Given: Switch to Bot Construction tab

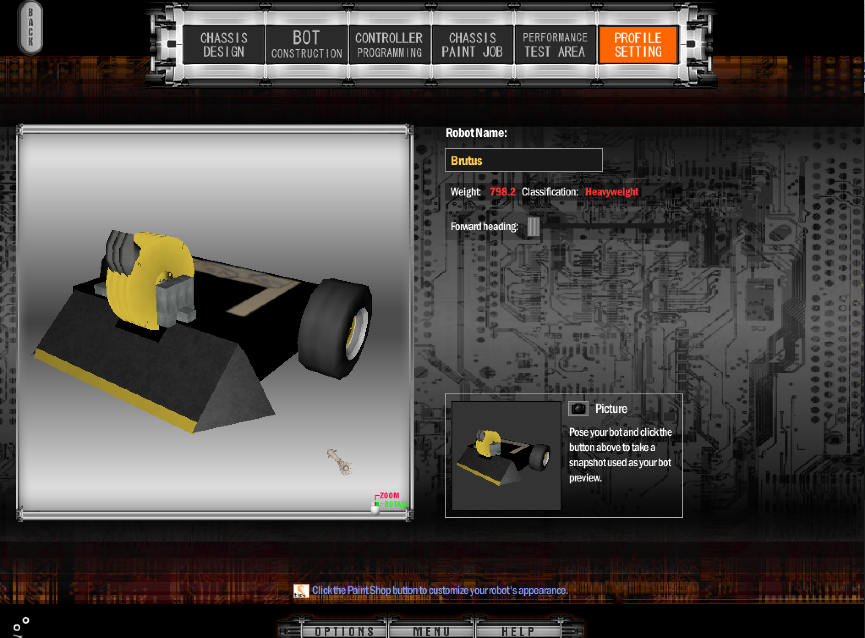Looking at the screenshot, I should [307, 45].
